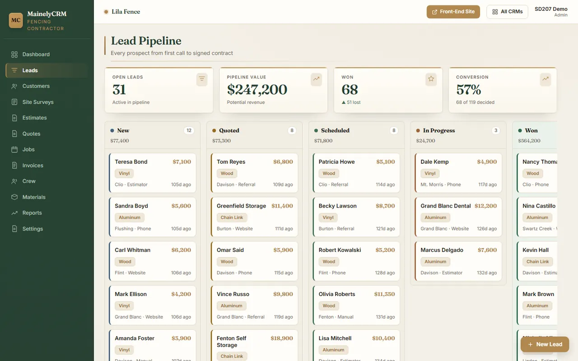
Task: Click the MC logo badge
Action: (x=16, y=20)
